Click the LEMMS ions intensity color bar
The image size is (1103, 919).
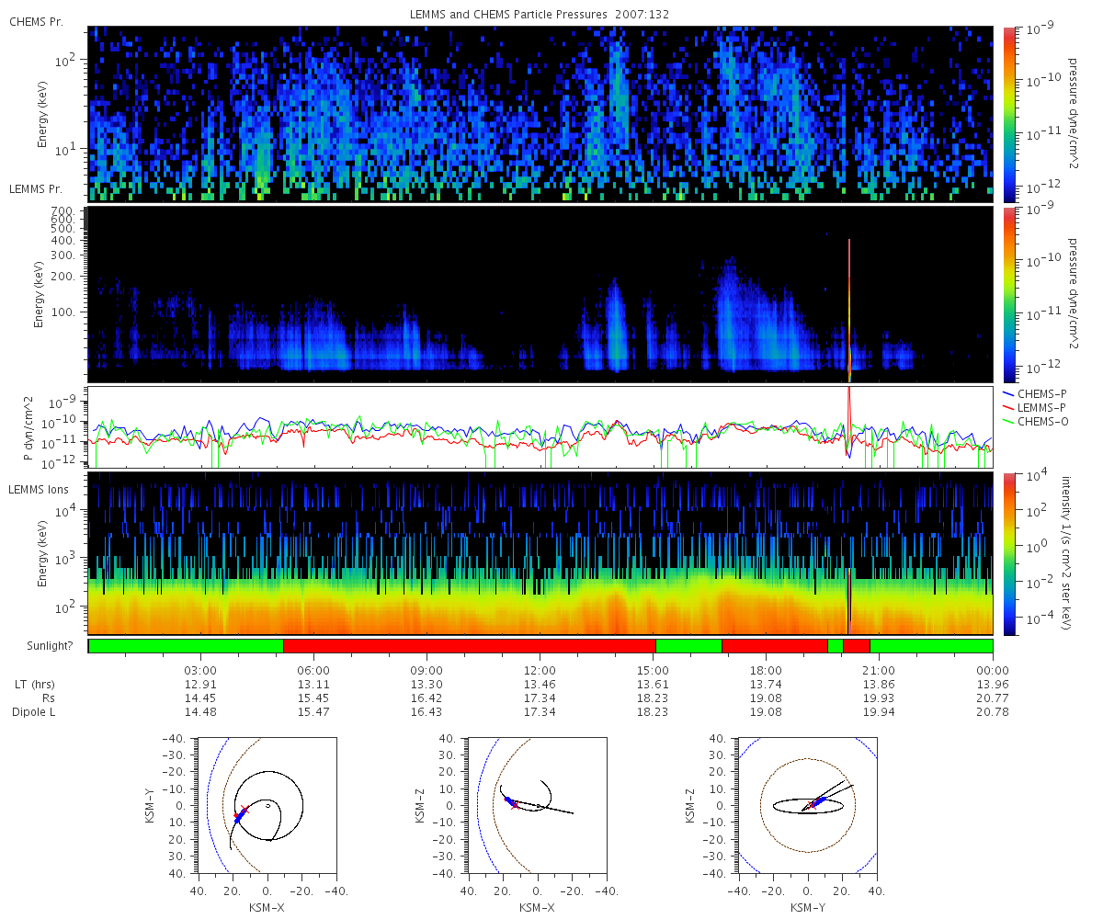point(1009,553)
